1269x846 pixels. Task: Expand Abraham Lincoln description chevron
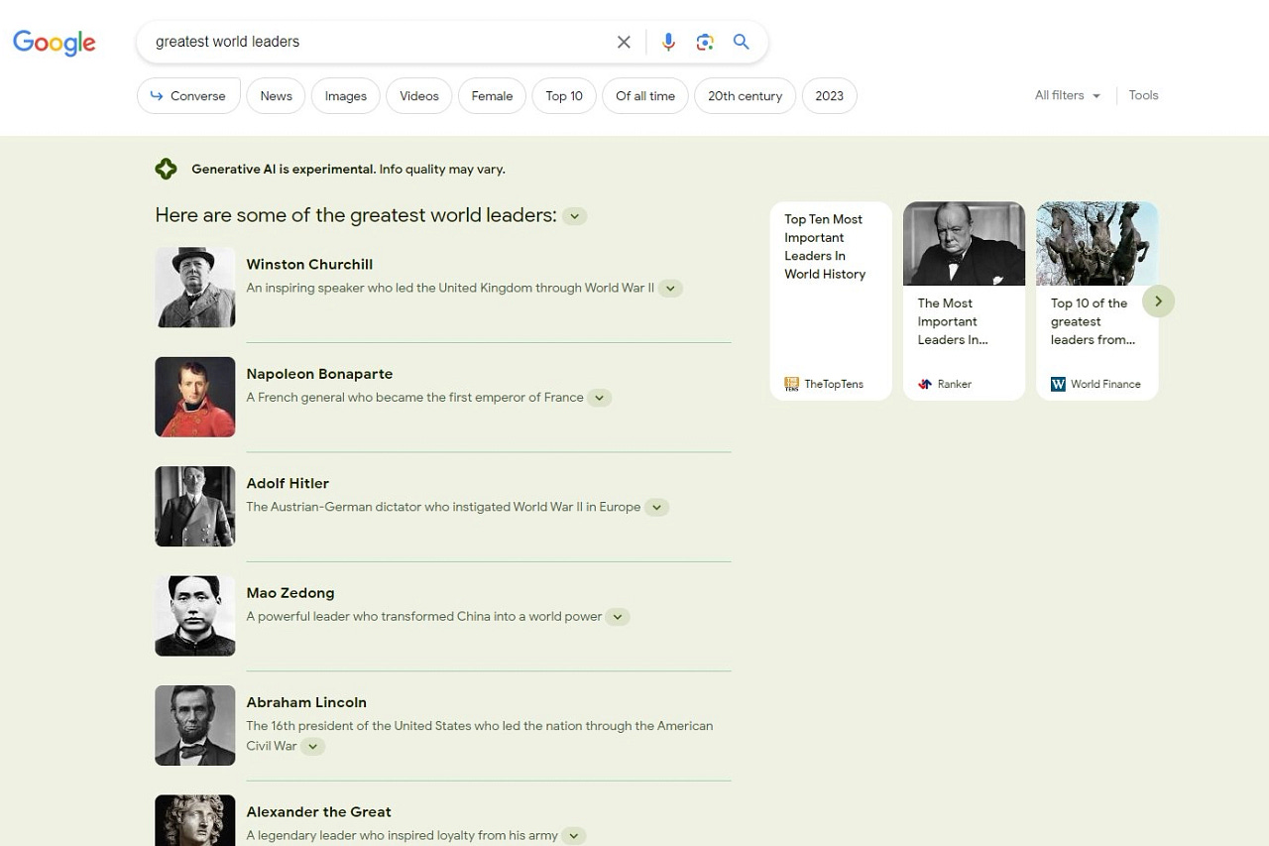click(x=312, y=746)
